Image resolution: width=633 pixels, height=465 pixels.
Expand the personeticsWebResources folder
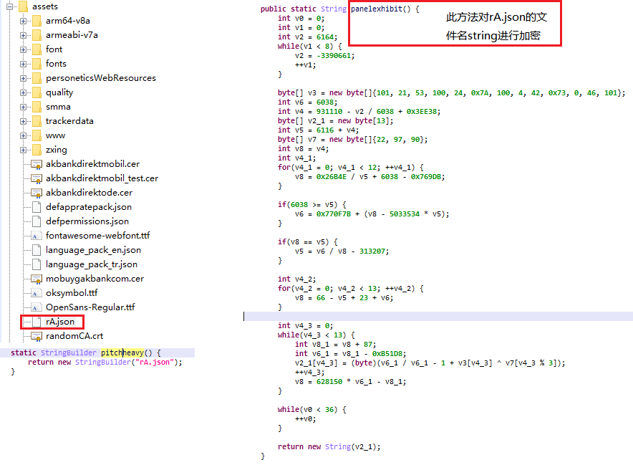[x=24, y=78]
